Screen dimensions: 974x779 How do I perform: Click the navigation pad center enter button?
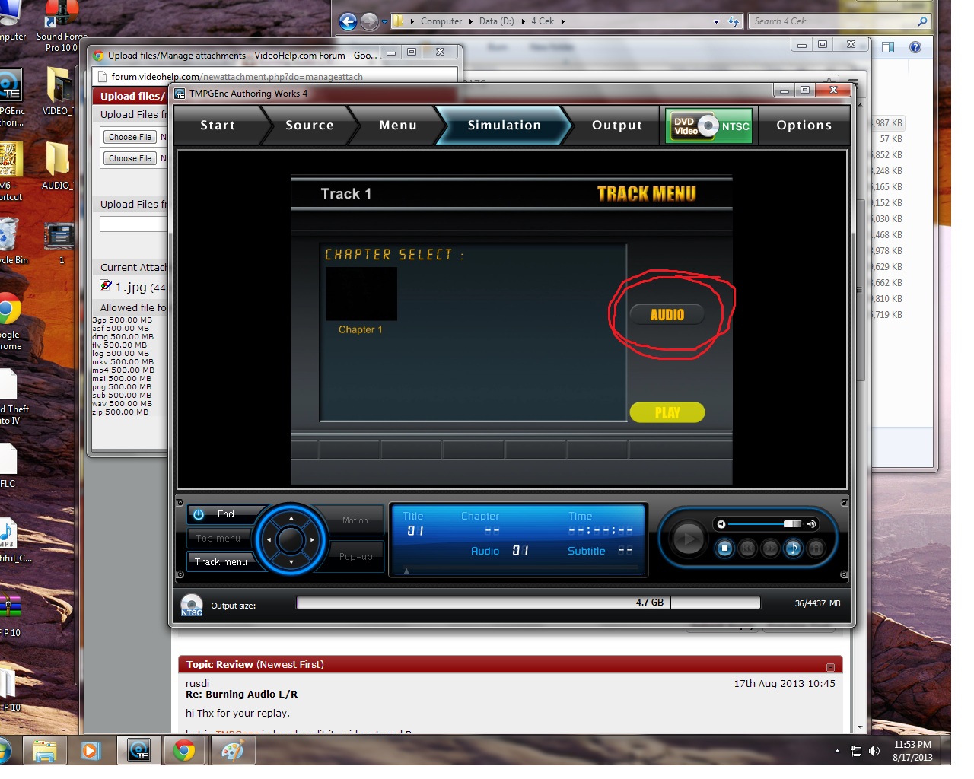(291, 539)
